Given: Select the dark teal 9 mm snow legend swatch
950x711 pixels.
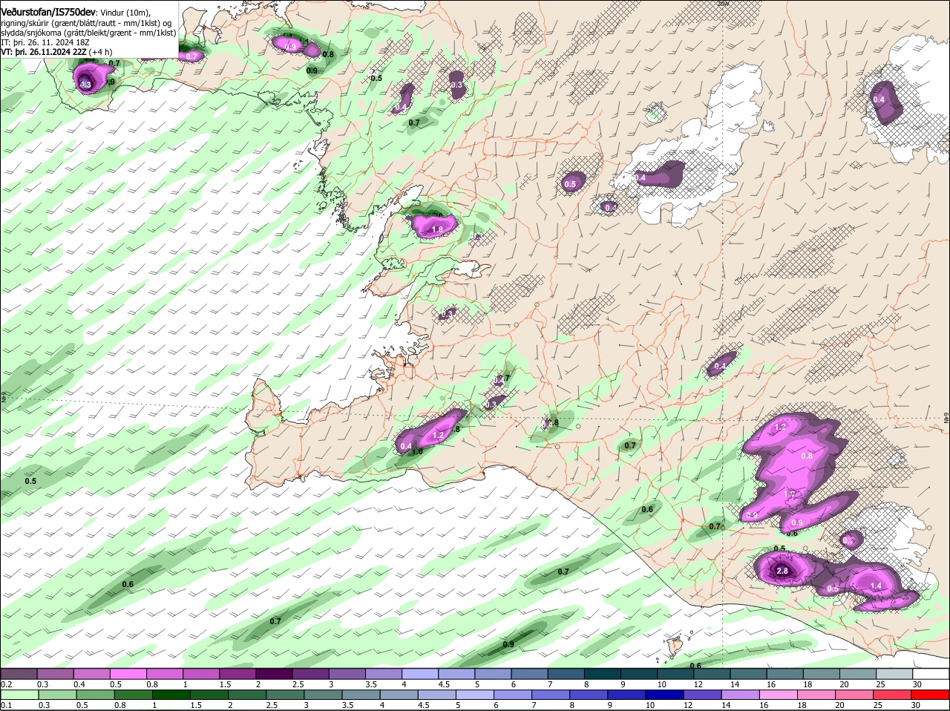Looking at the screenshot, I should [638, 673].
